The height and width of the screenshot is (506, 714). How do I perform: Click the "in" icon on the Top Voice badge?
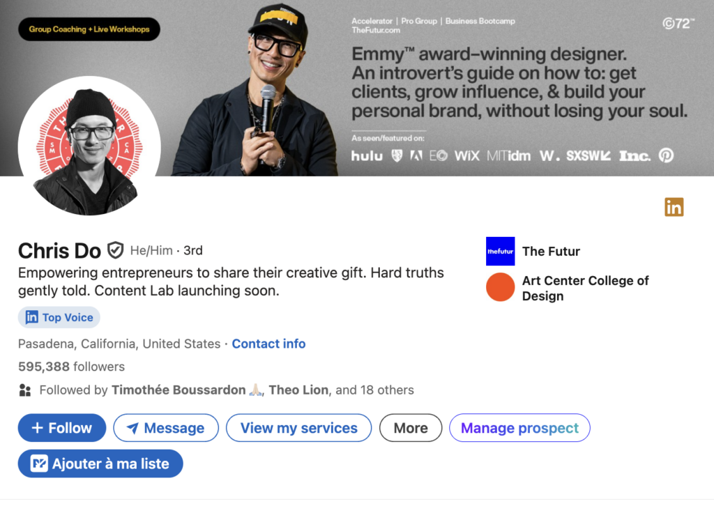tap(33, 317)
